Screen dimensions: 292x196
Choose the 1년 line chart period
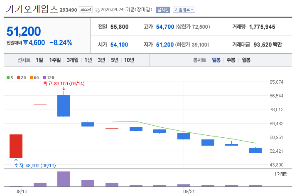[88, 60]
